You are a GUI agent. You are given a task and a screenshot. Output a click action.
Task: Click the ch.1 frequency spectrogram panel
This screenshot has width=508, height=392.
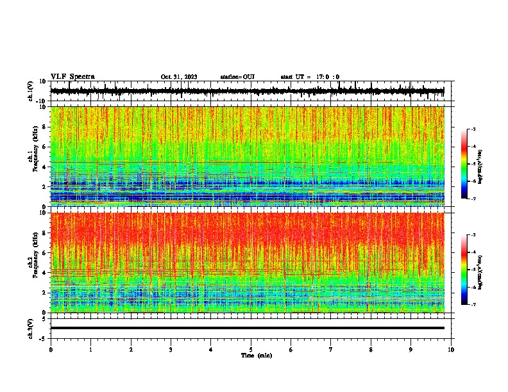coord(248,156)
